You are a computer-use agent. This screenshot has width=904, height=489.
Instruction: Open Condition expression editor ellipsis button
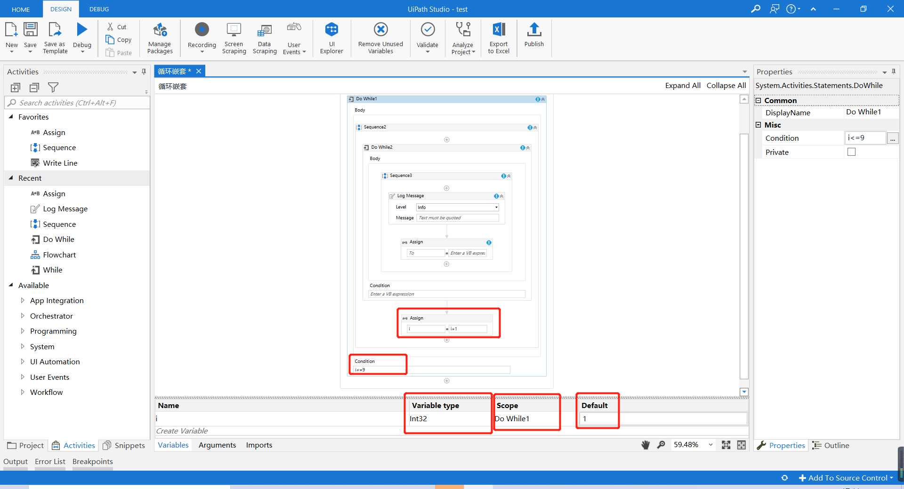coord(892,138)
